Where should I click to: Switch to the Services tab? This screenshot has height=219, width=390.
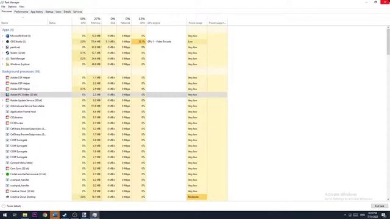pos(77,12)
